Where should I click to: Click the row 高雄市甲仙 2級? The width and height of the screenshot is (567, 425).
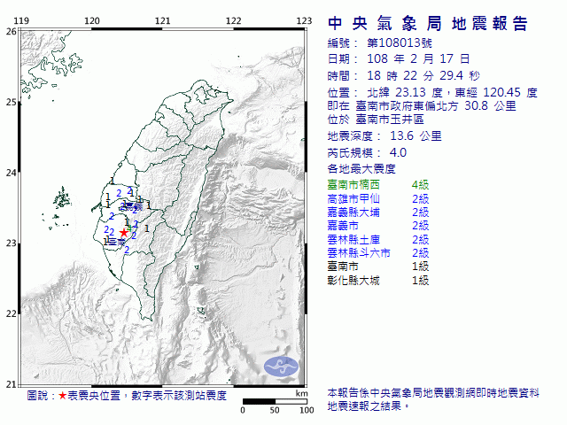point(378,198)
